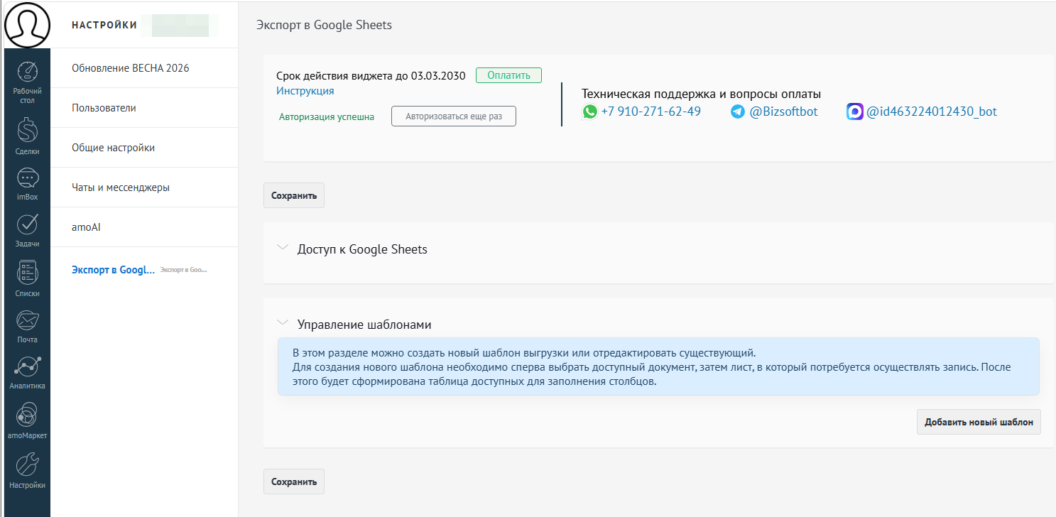1056x517 pixels.
Task: Click the НАСТРОЙКИ panel heading
Action: (x=104, y=25)
